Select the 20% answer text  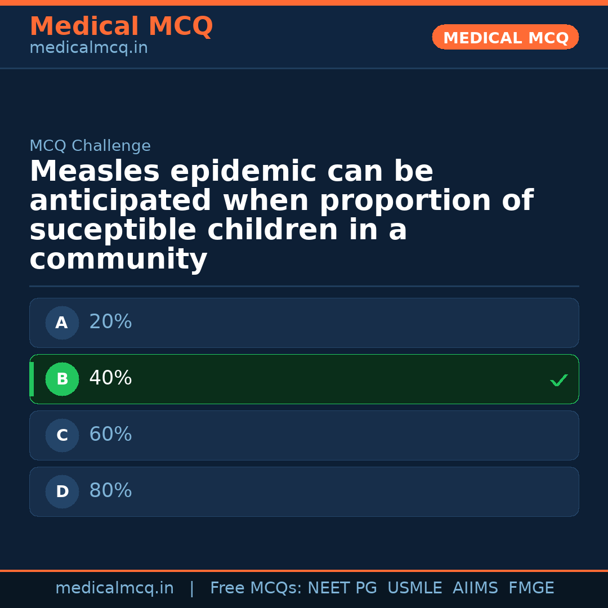point(110,322)
